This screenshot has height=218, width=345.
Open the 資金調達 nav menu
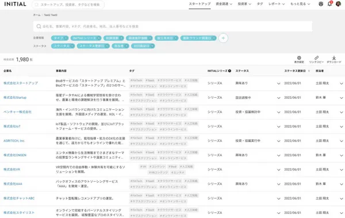click(x=224, y=4)
